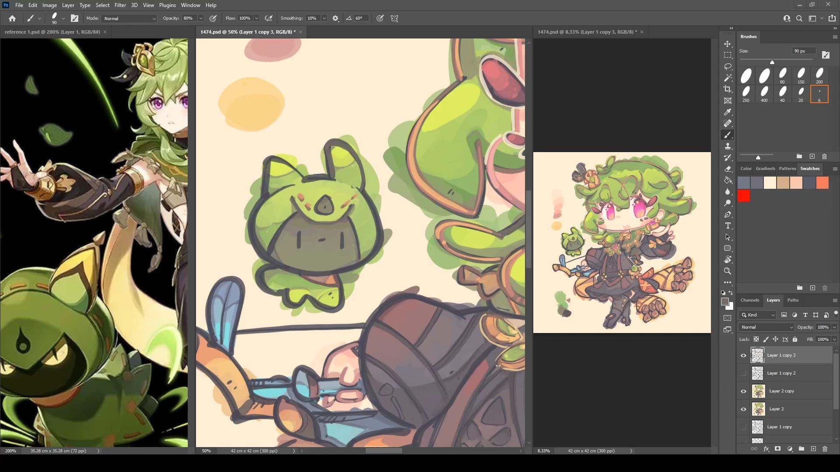The image size is (840, 472).
Task: Open brush Mode dropdown Normal
Action: (129, 18)
